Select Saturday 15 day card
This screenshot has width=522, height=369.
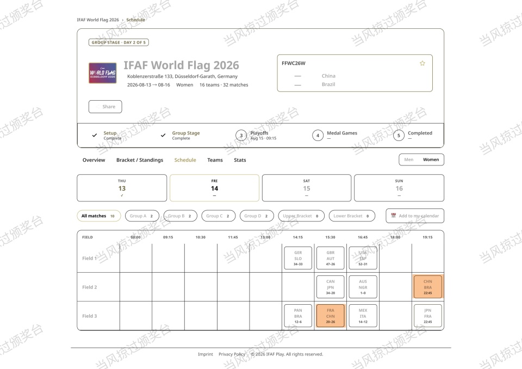click(307, 188)
